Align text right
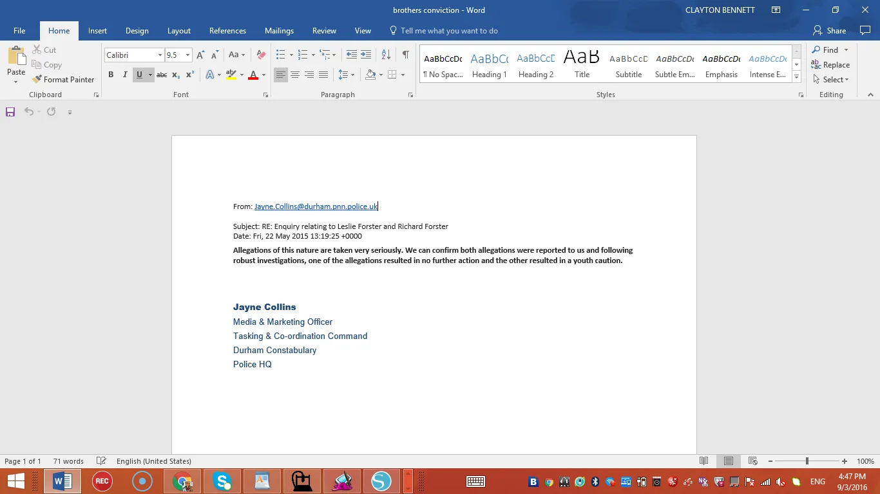The height and width of the screenshot is (494, 880). [309, 75]
